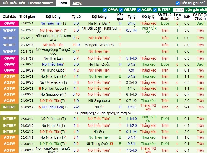This screenshot has height=153, width=207.
Task: Click Thắng kèo result on 24/02/24
Action: coord(148,24)
